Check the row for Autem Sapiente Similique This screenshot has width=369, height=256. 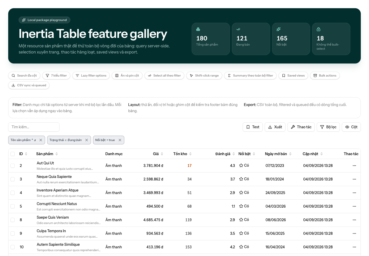(13, 247)
